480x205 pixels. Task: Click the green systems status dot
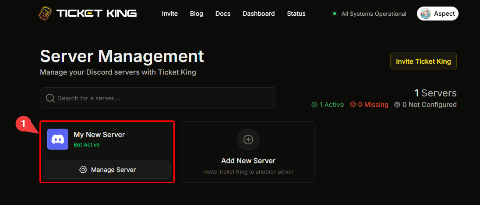(335, 14)
